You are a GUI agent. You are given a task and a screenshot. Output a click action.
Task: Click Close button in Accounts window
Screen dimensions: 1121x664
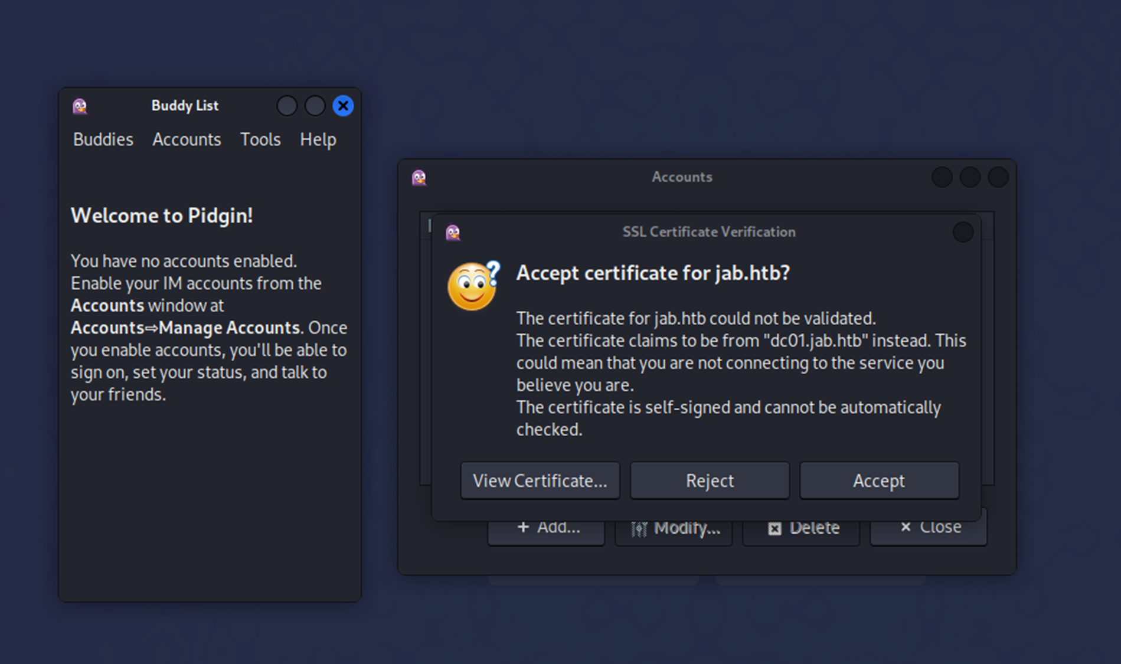(929, 531)
